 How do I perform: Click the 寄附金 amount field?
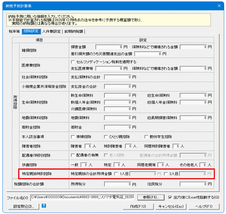coord(116,127)
